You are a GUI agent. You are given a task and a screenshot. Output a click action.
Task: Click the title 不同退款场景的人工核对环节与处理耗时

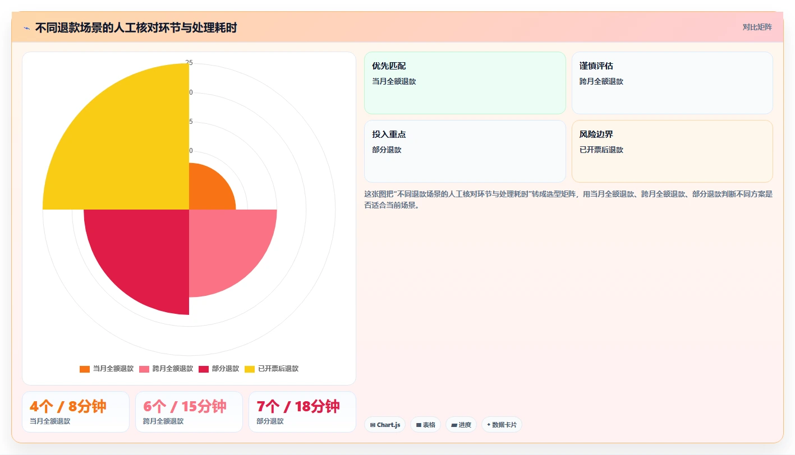[136, 27]
